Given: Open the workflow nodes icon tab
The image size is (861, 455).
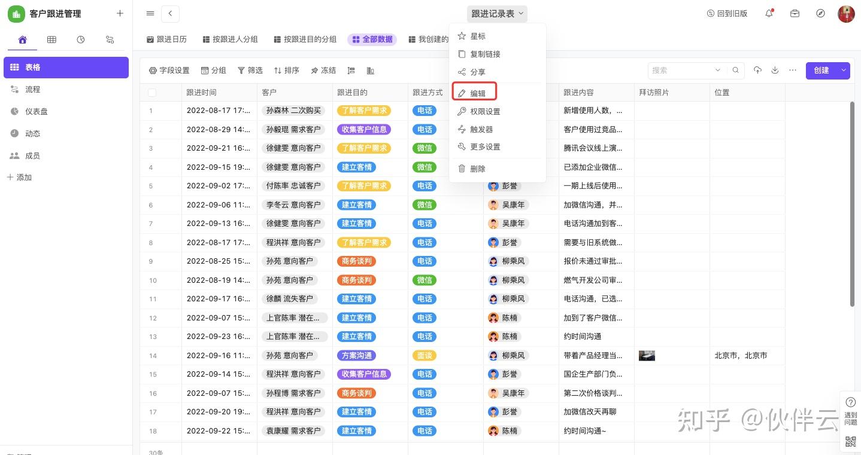Looking at the screenshot, I should coord(110,39).
